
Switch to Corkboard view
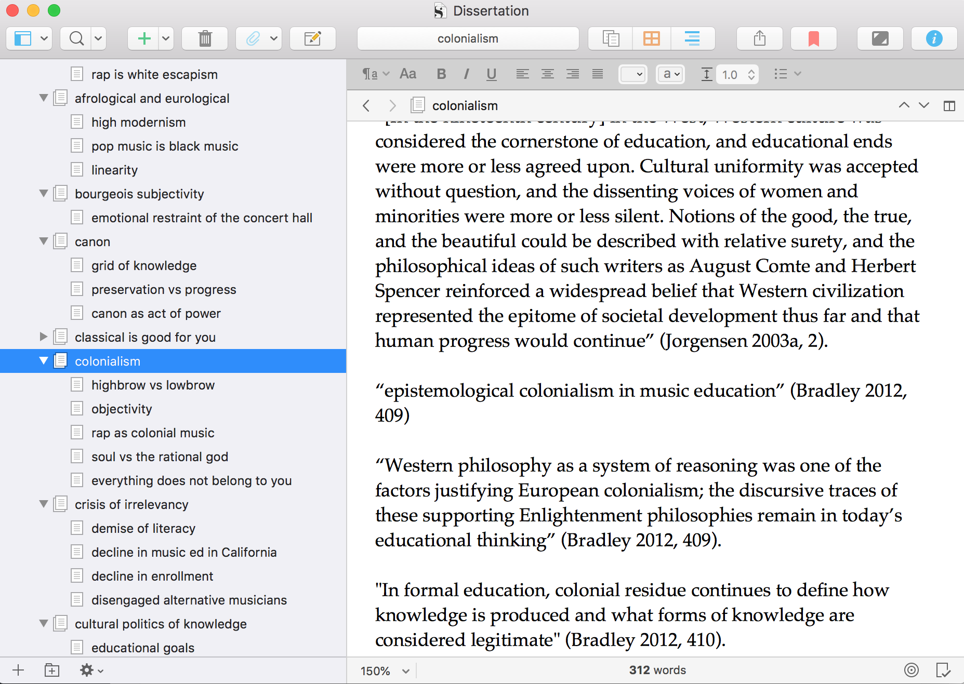click(x=651, y=38)
